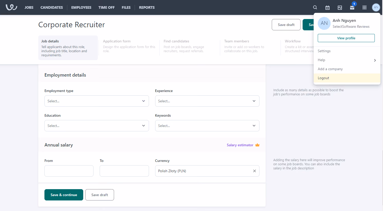Go to the REPORTS menu
Viewport: 383px width, 211px height.
click(147, 7)
